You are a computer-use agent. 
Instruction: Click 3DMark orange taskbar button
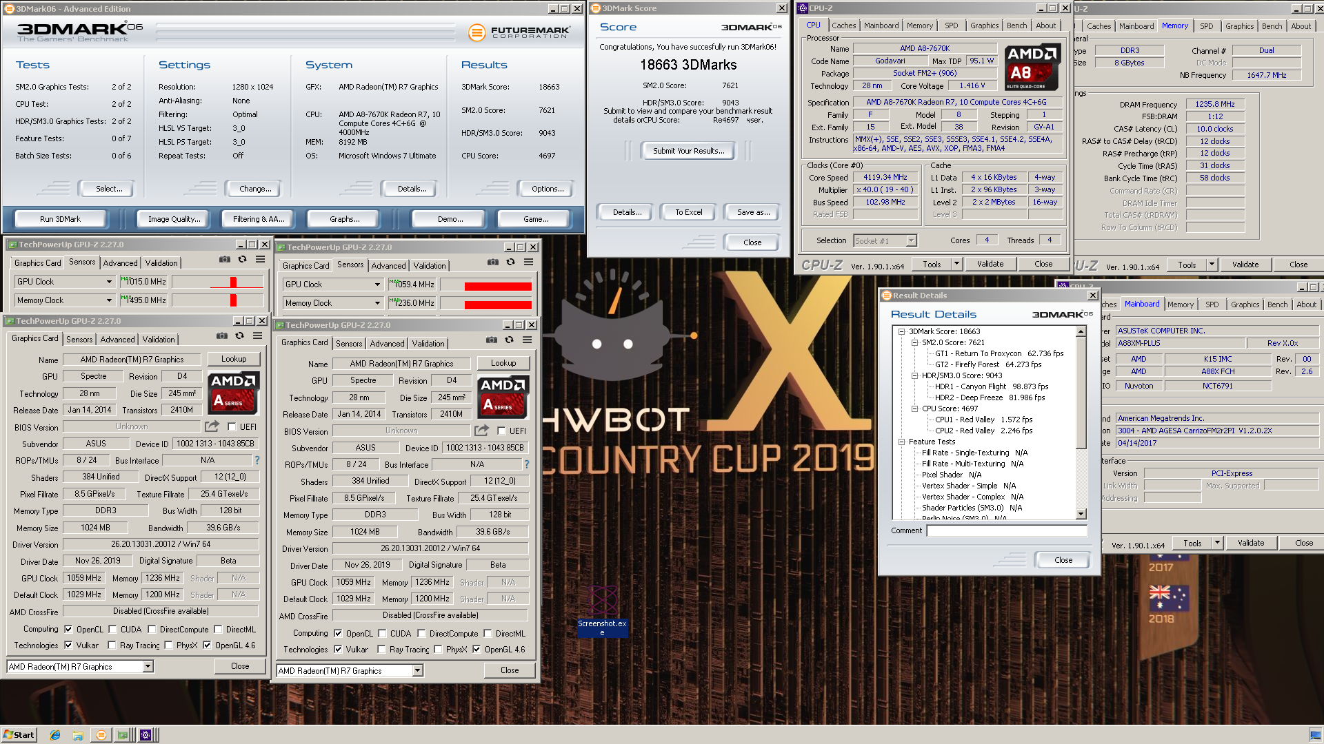click(x=101, y=735)
